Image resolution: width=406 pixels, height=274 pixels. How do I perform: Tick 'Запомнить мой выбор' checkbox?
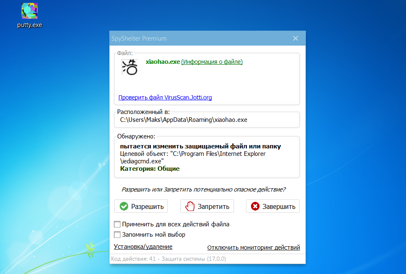coord(117,235)
